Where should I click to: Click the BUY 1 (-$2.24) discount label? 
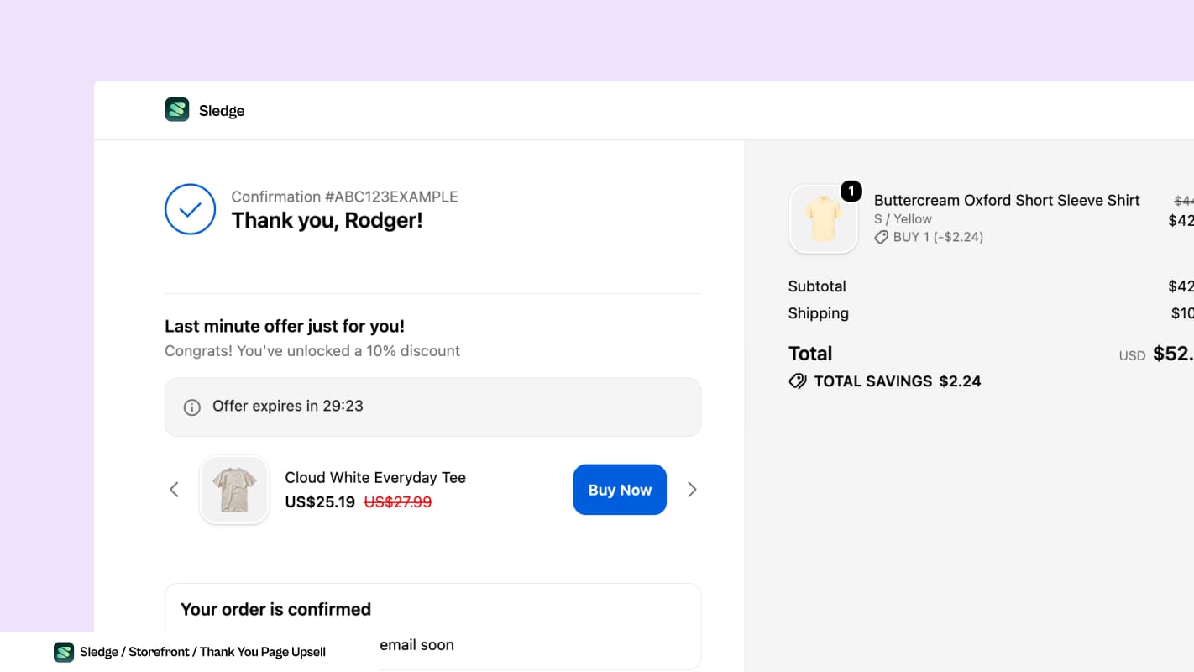(x=938, y=237)
